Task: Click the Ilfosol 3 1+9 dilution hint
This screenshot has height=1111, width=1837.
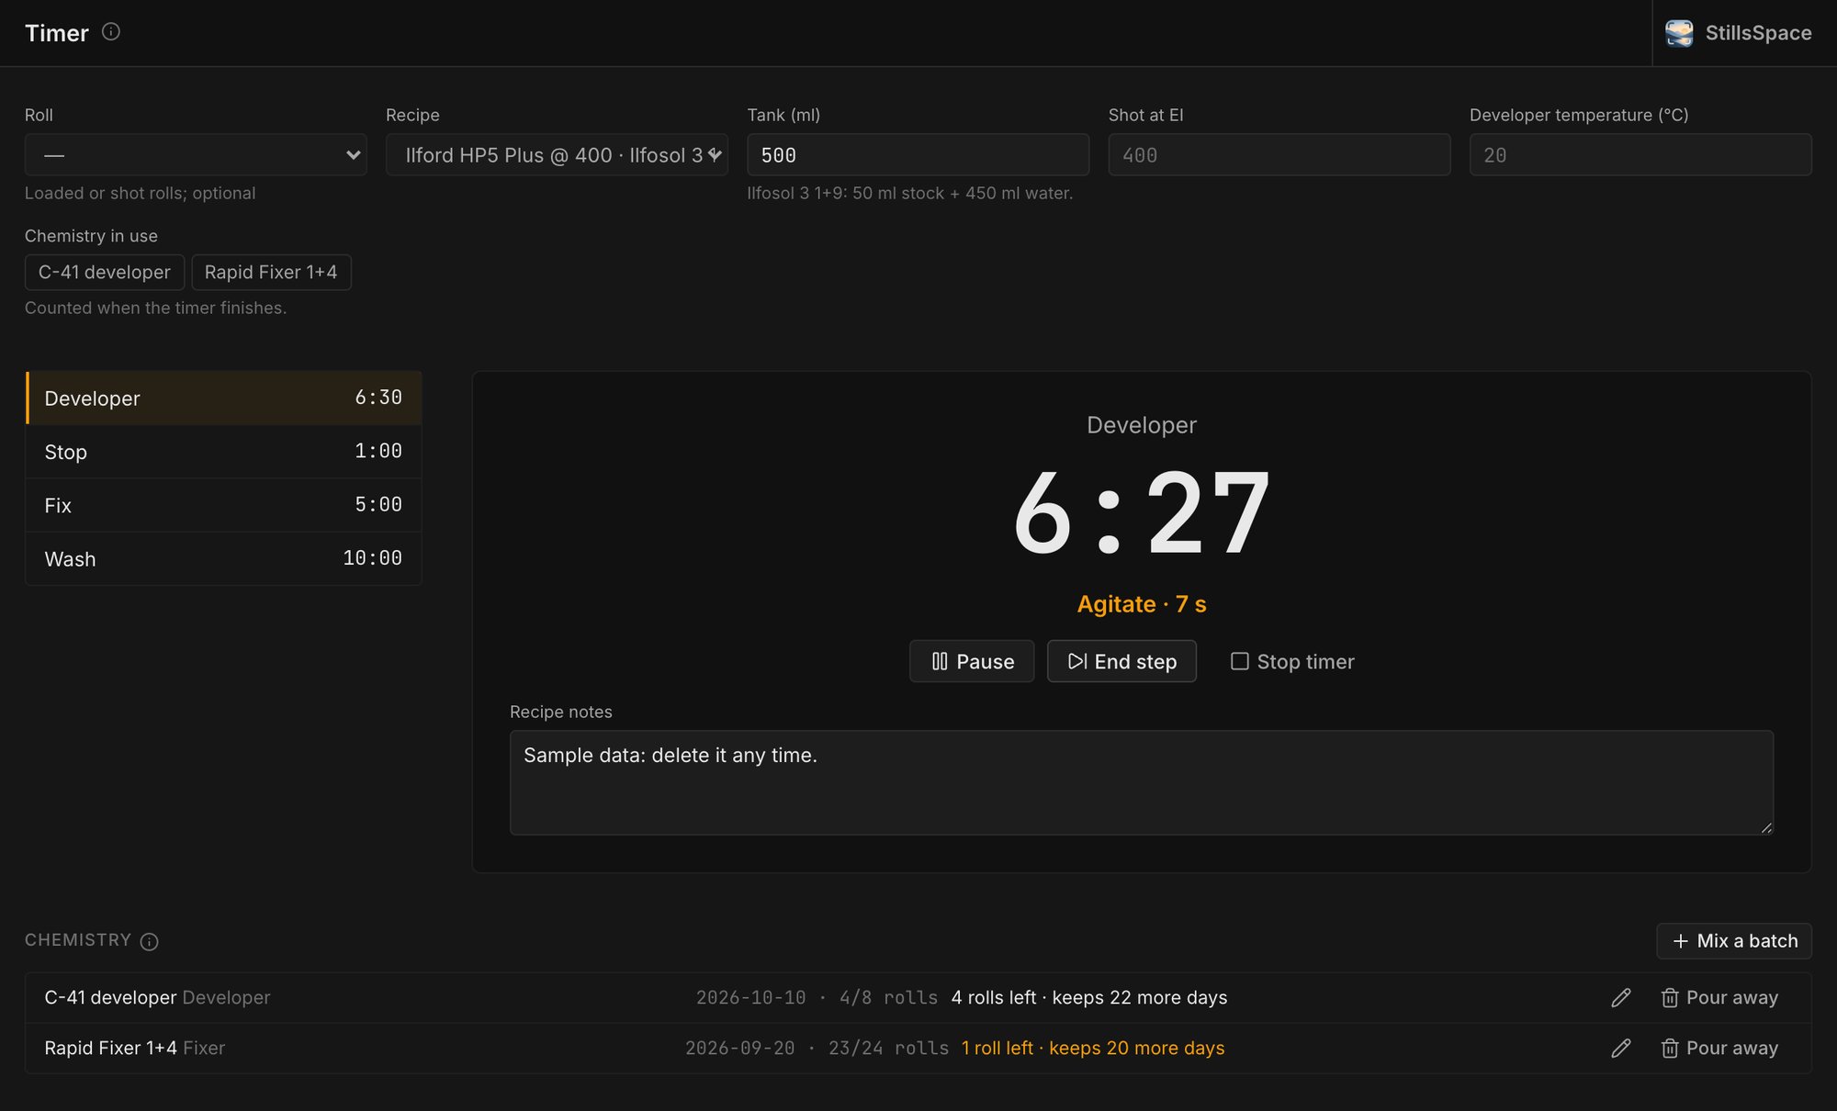Action: [909, 193]
